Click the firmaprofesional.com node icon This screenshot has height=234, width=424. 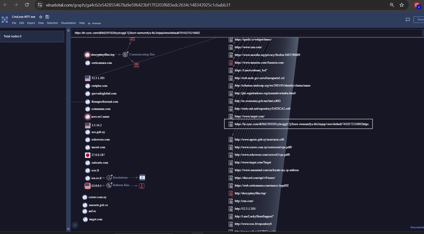coord(88,101)
